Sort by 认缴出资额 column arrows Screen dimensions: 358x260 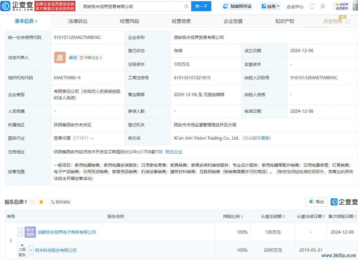pyautogui.click(x=284, y=217)
